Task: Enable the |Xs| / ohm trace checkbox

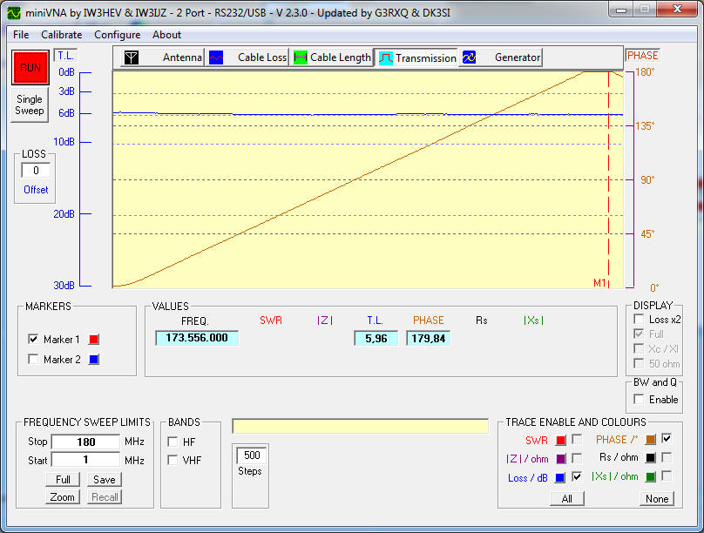Action: [x=667, y=476]
